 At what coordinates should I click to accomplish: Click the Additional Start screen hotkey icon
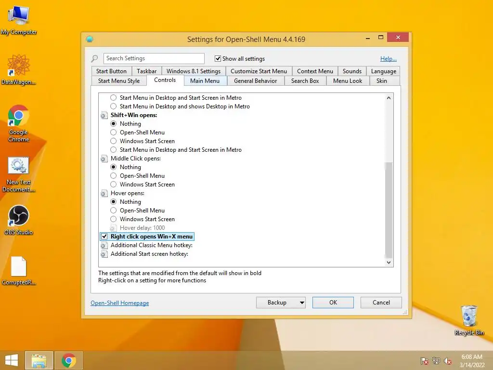coord(104,254)
